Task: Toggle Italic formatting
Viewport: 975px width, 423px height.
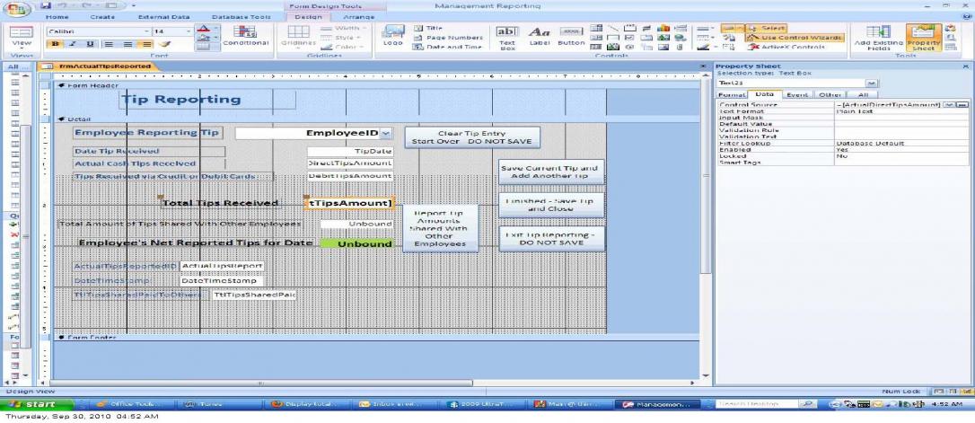Action: point(73,44)
